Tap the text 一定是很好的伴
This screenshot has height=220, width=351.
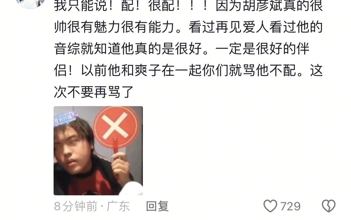(262, 49)
